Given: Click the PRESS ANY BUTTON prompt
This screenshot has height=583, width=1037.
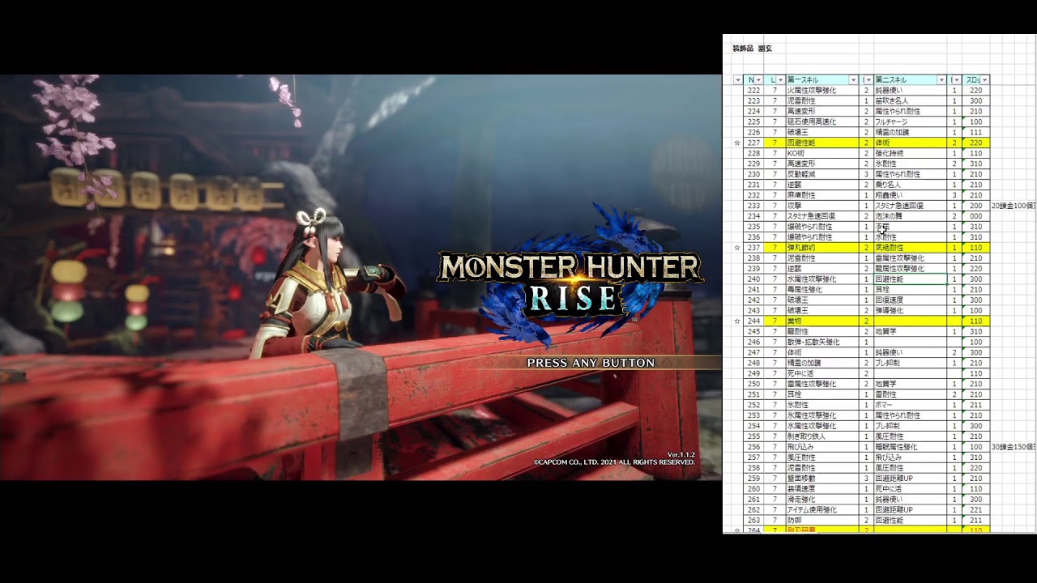Looking at the screenshot, I should click(x=591, y=363).
